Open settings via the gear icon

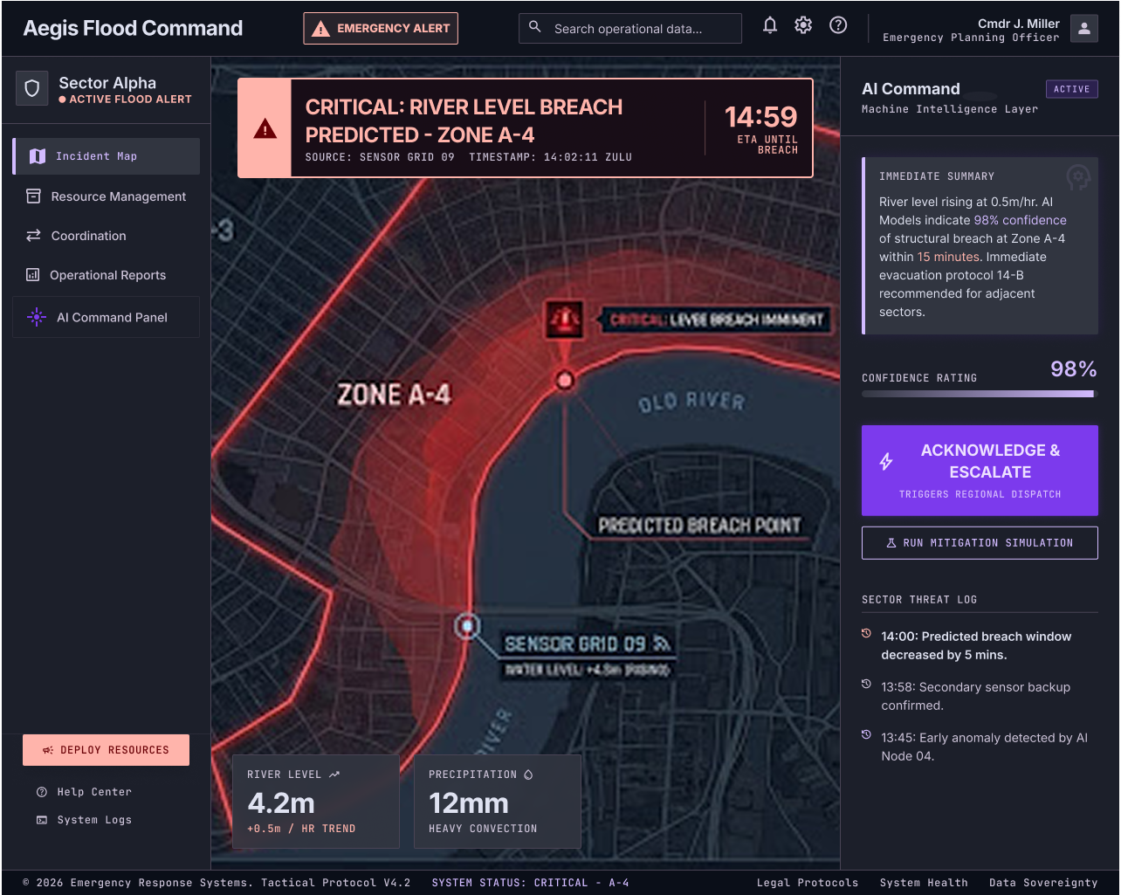[803, 25]
